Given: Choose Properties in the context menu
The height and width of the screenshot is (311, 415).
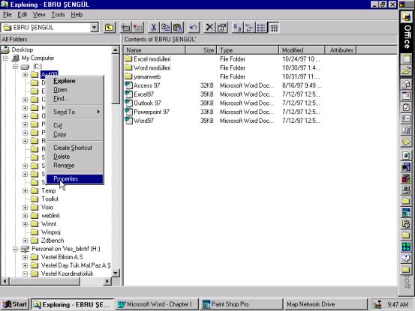Looking at the screenshot, I should 75,179.
